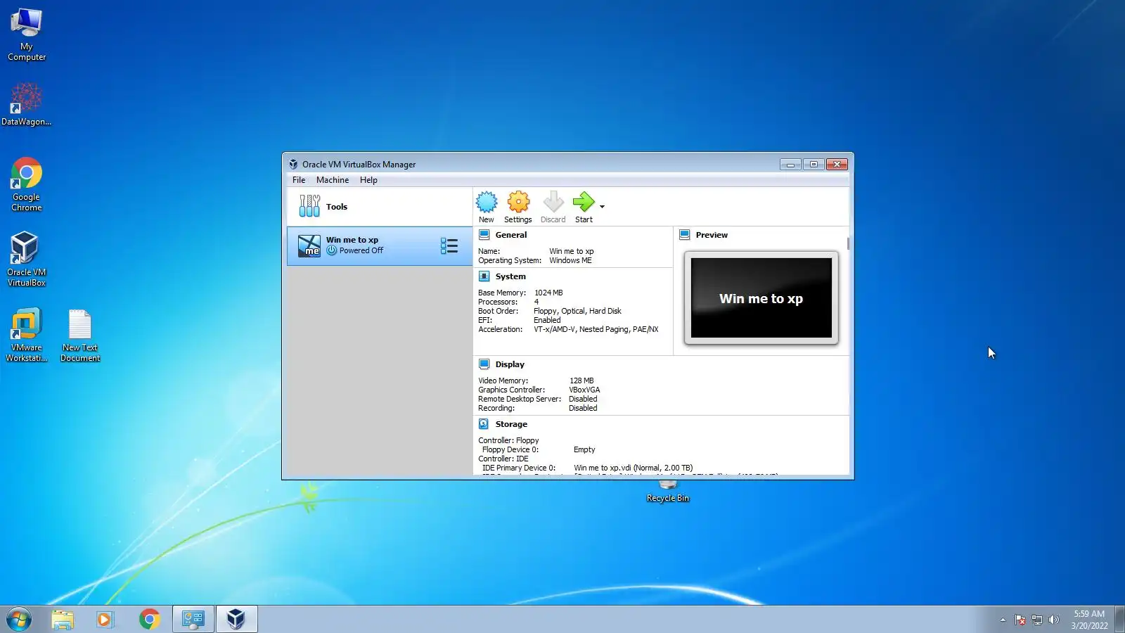Launch Chrome from the taskbar
This screenshot has width=1125, height=633.
149,619
